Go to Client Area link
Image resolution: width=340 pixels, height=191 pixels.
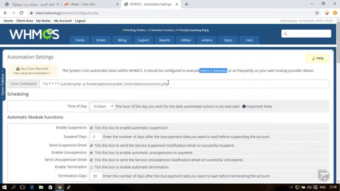pos(25,21)
